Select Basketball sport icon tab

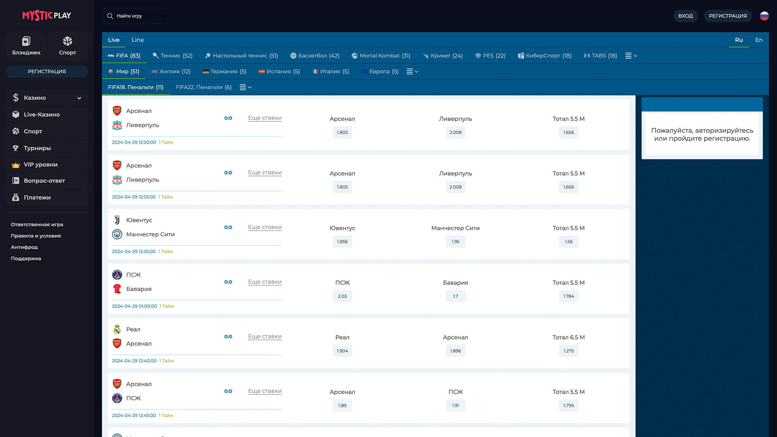314,56
